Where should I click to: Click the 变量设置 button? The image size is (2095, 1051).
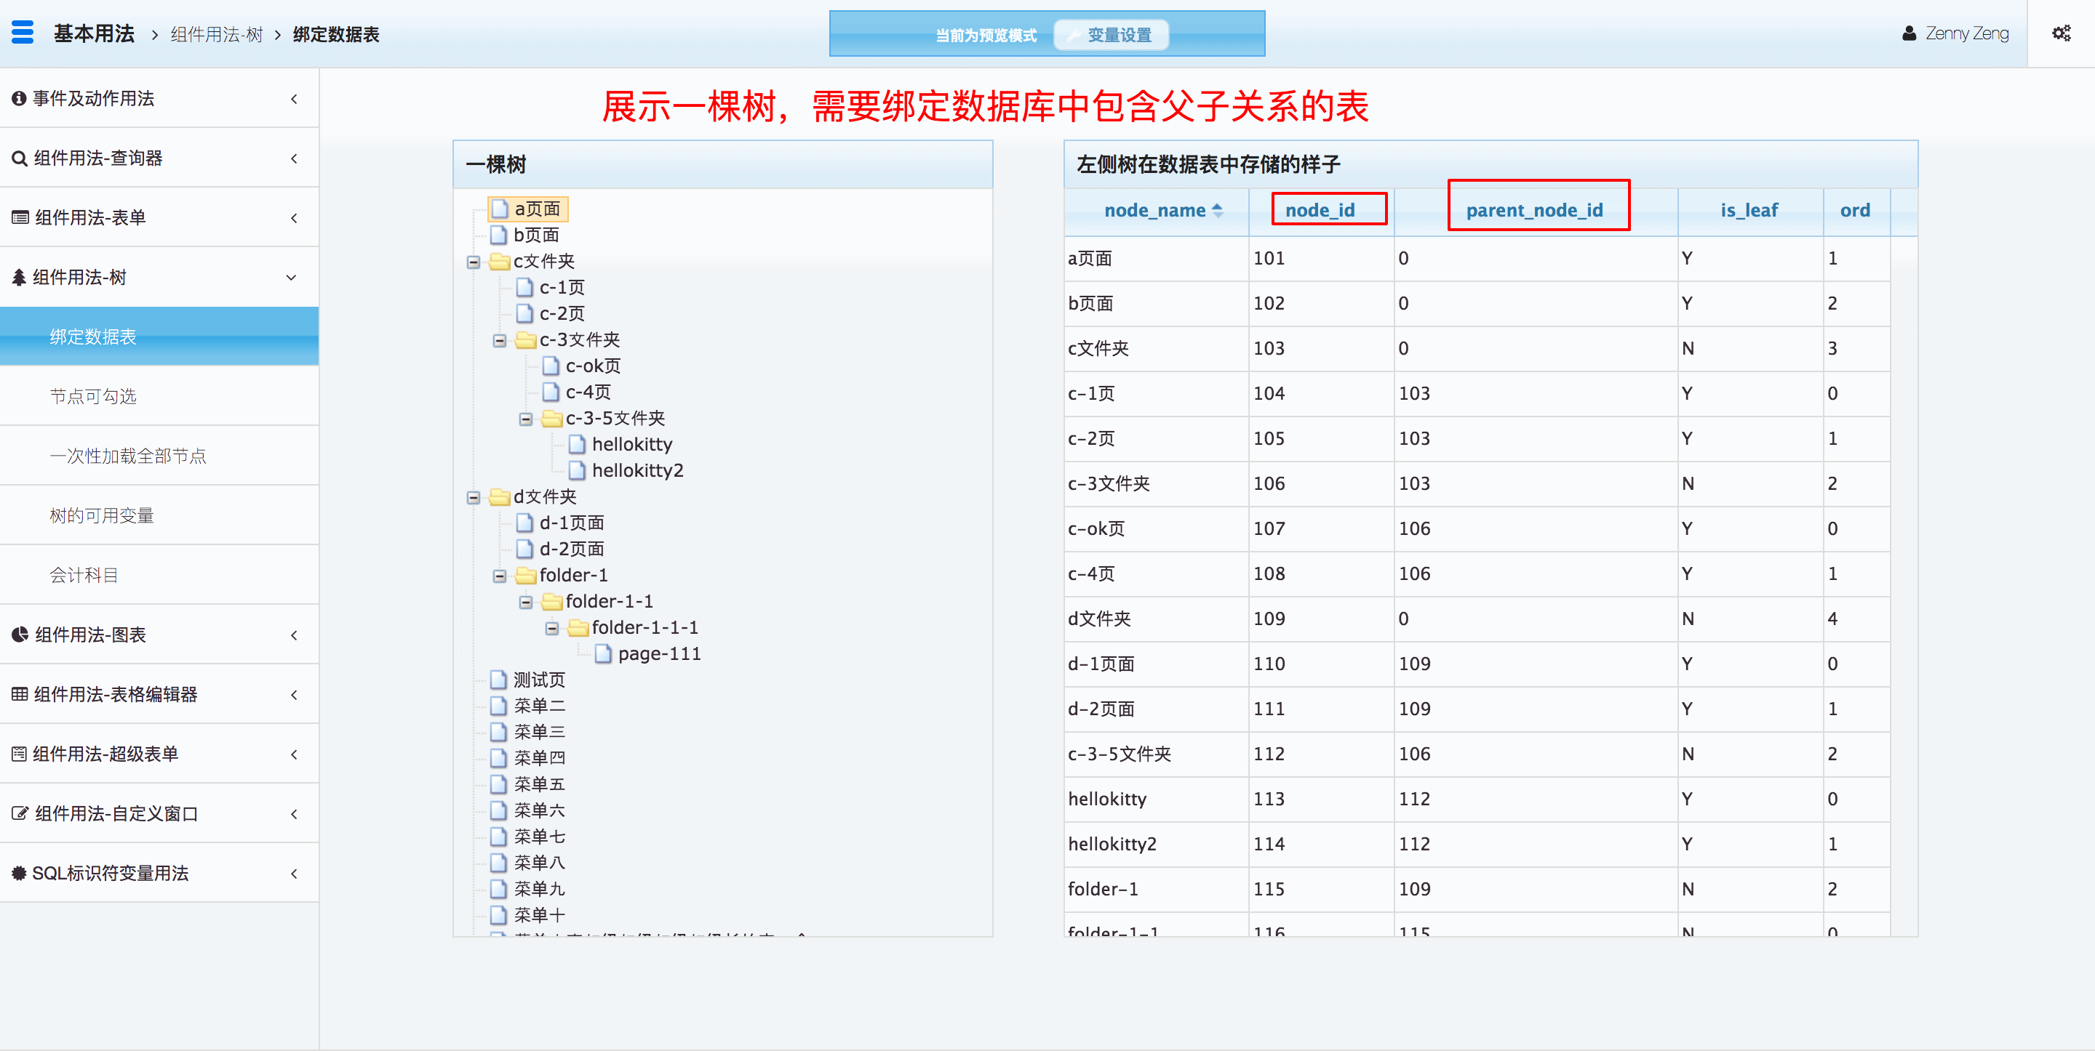point(1110,35)
